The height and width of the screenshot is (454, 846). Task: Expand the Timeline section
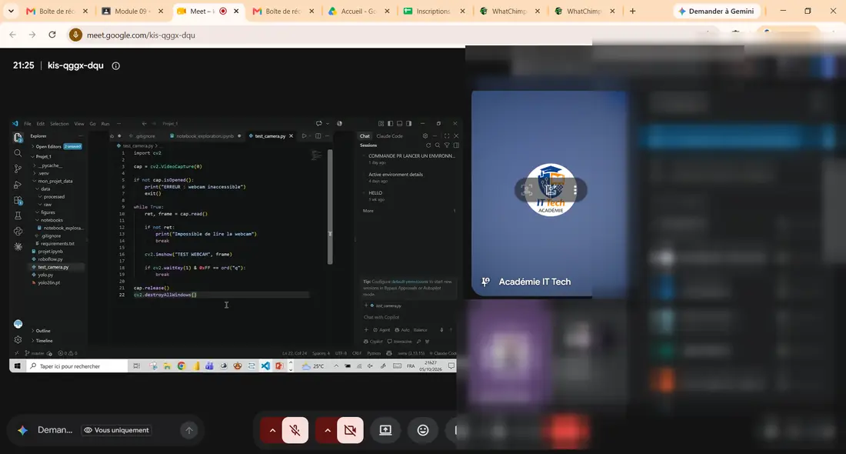pos(44,341)
